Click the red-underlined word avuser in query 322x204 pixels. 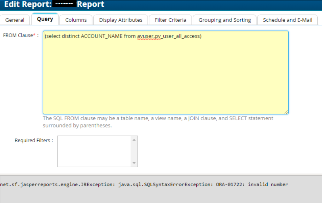coord(145,36)
